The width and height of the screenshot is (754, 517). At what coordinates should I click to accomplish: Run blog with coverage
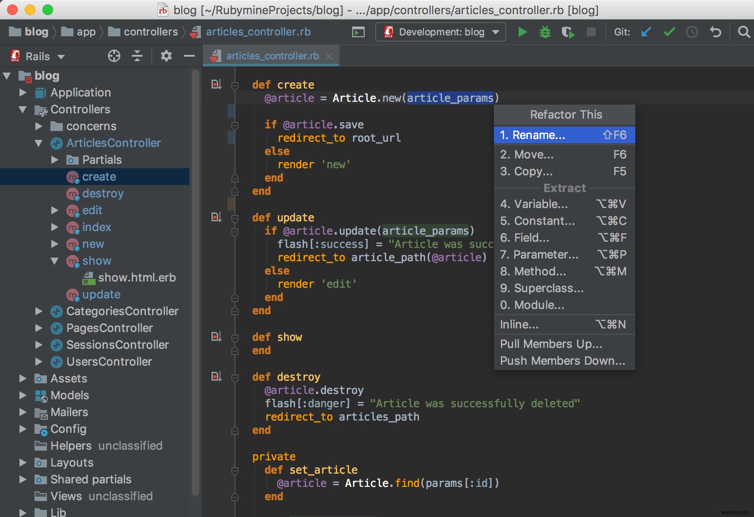568,31
